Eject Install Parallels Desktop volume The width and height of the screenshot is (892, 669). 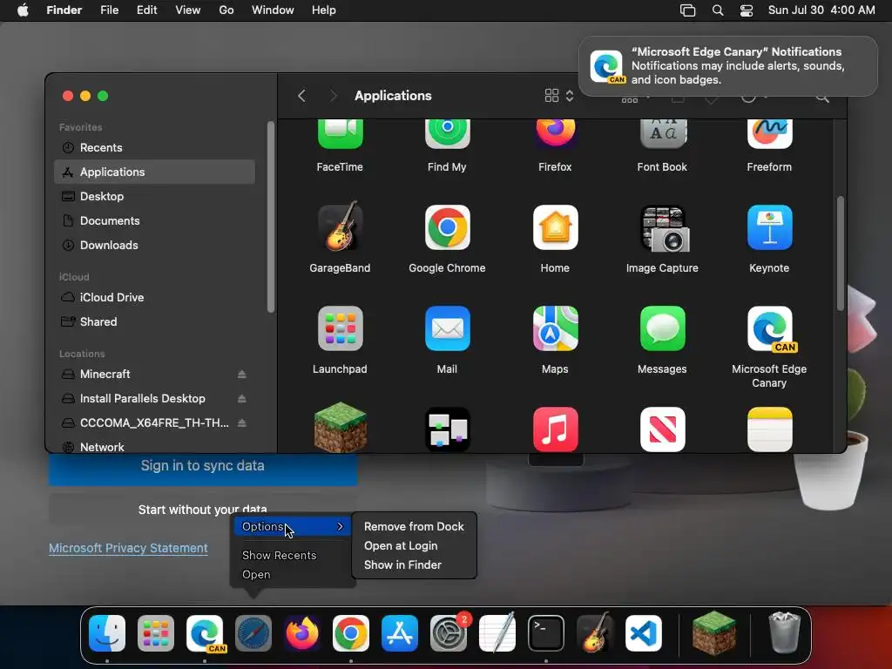[242, 399]
